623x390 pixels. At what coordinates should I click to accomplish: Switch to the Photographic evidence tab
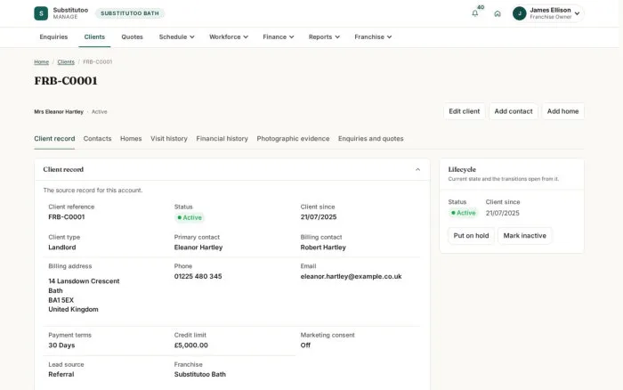pos(293,139)
